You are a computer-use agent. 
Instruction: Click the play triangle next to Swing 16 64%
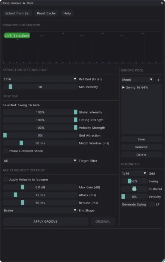pyautogui.click(x=123, y=87)
